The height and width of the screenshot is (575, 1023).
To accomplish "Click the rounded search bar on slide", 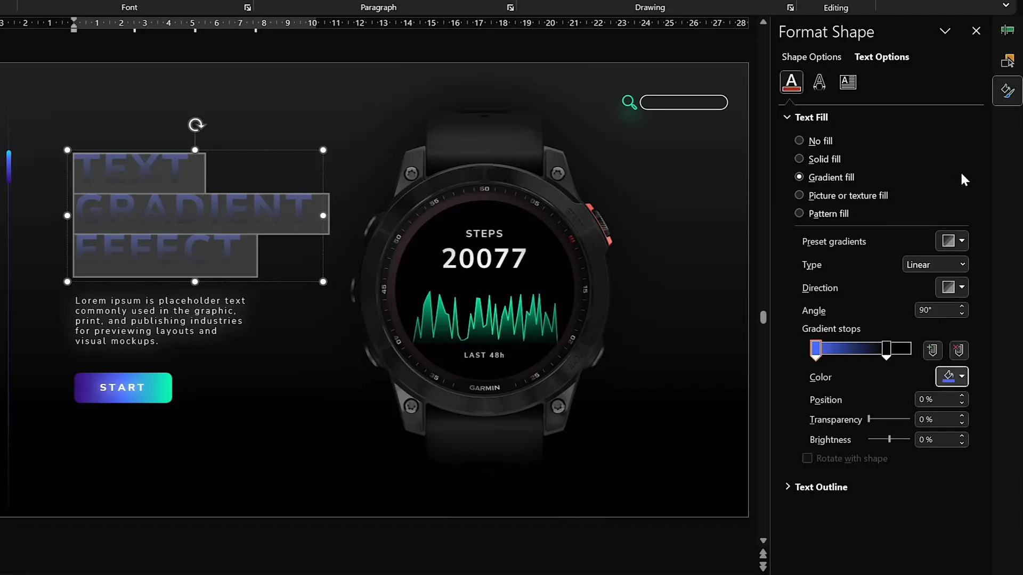I will coord(684,102).
